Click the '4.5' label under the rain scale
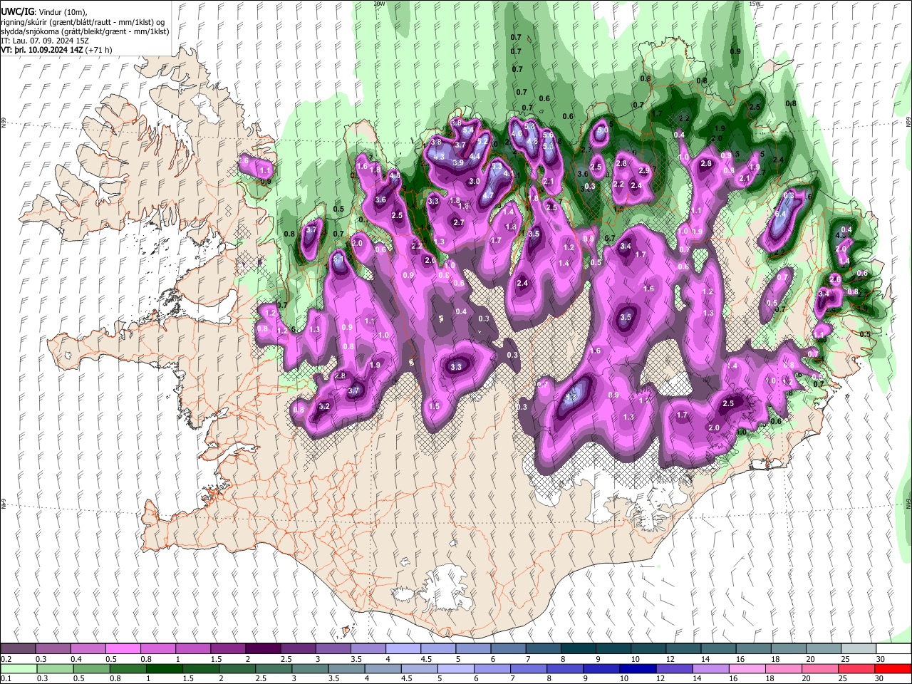The width and height of the screenshot is (912, 684). point(406,680)
